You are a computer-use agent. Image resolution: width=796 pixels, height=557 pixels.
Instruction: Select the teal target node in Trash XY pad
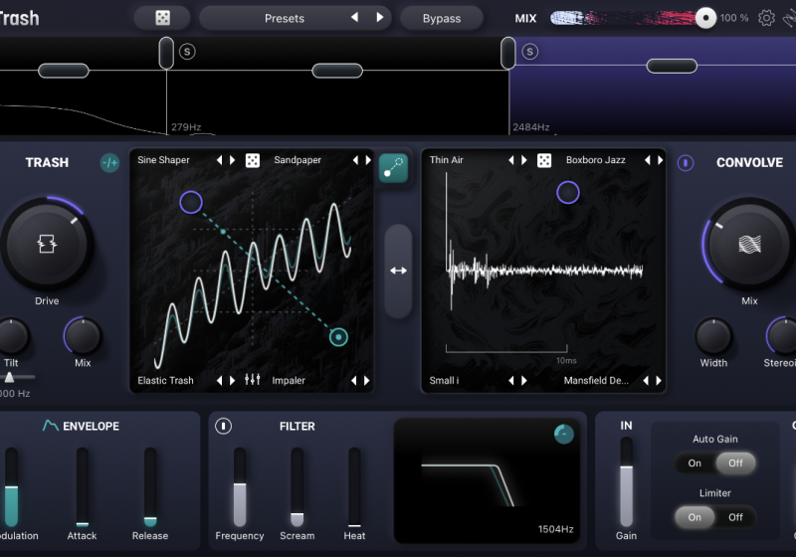tap(338, 337)
